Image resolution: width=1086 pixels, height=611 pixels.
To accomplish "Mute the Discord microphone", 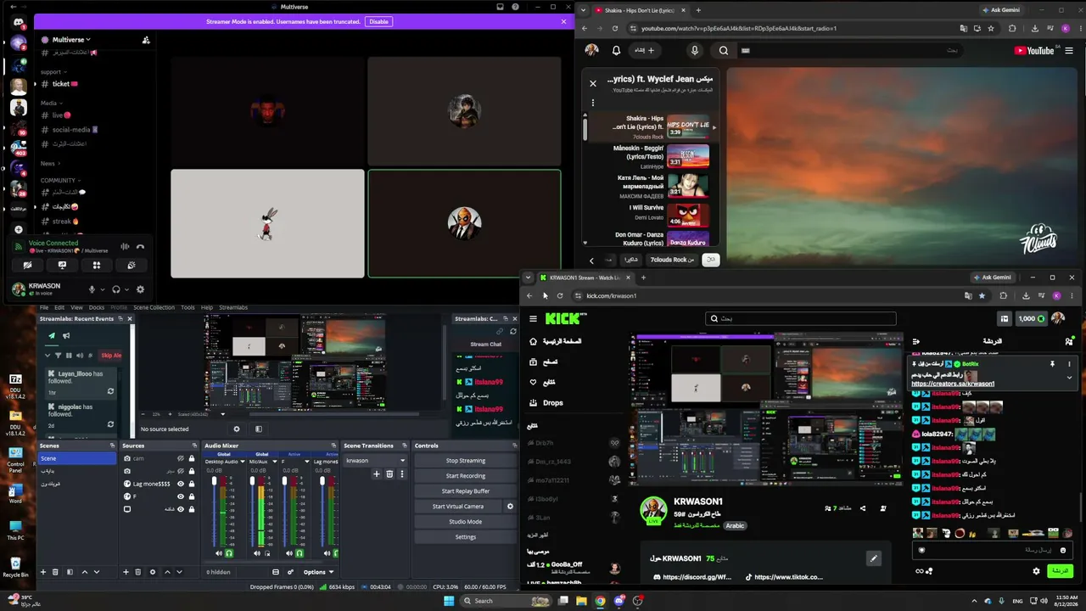I will pos(92,289).
